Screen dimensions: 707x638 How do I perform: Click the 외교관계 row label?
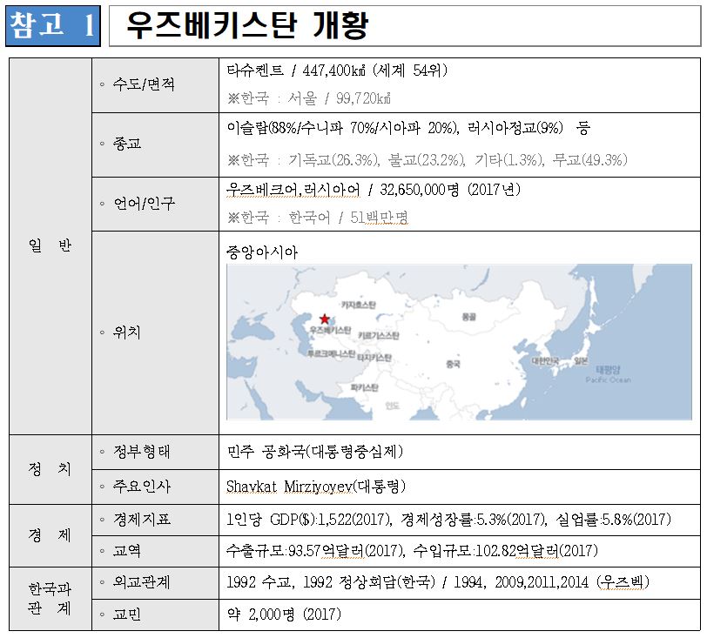142,581
